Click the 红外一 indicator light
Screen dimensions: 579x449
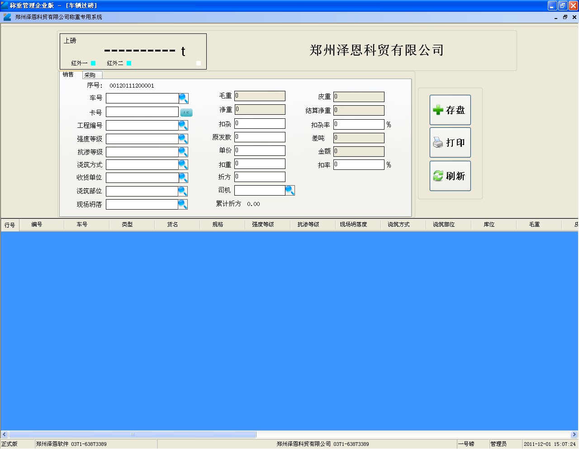click(x=93, y=63)
